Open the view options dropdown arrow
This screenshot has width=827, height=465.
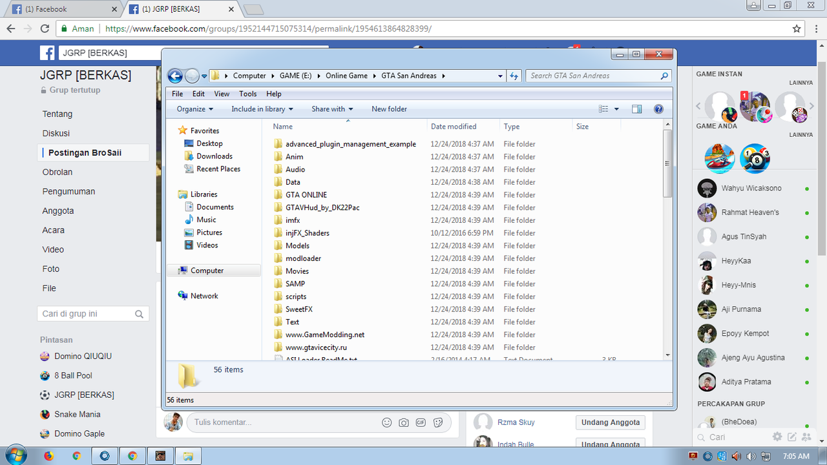(x=616, y=109)
